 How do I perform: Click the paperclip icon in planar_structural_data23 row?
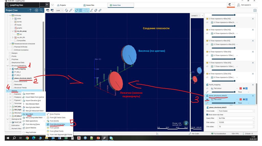pos(207,103)
